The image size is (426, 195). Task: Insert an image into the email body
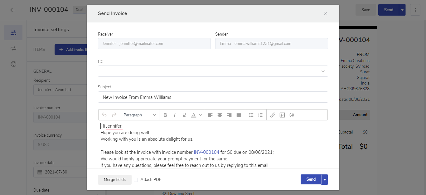[282, 115]
